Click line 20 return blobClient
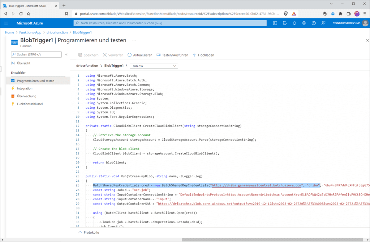Image resolution: width=370 pixels, height=242 pixels. coord(109,162)
